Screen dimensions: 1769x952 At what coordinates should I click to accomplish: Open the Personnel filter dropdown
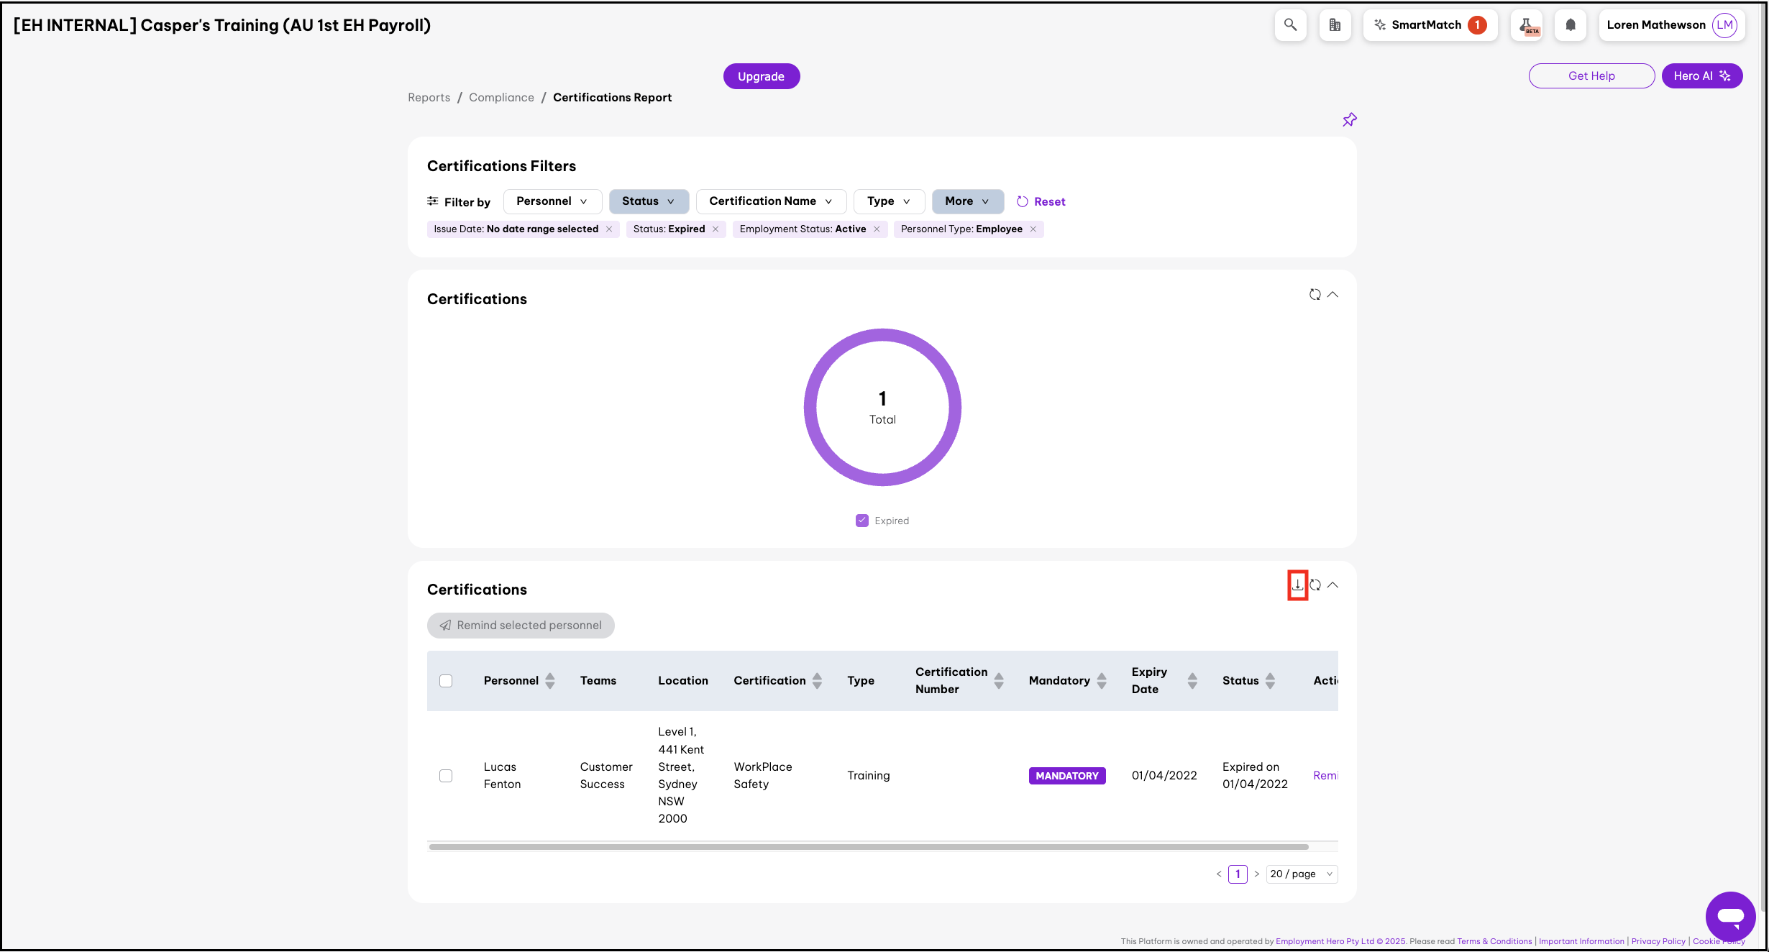[x=552, y=201]
